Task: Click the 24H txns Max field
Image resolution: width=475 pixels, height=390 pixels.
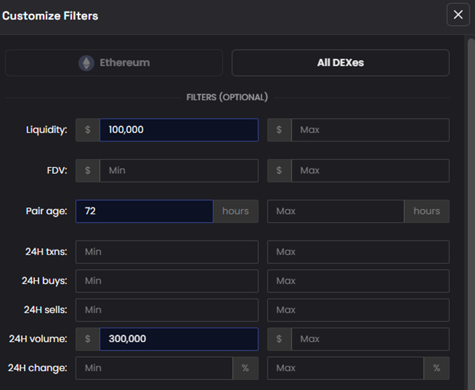Action: (359, 252)
